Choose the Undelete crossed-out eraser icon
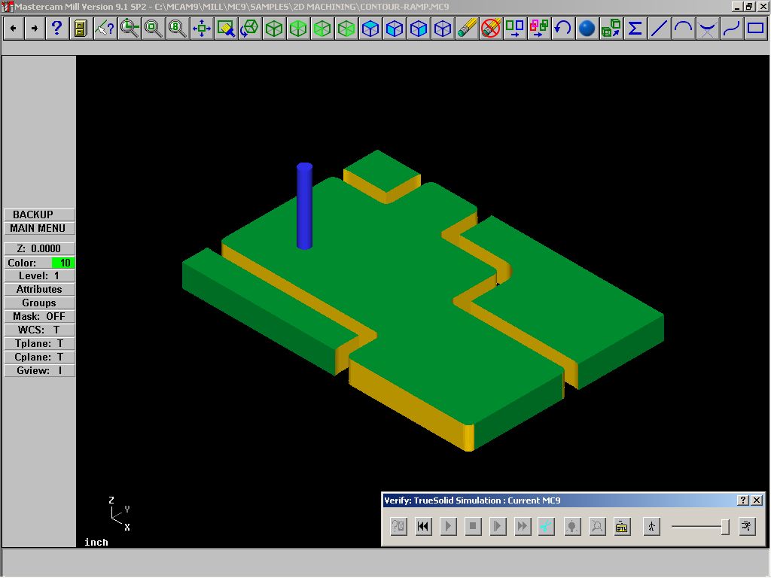The width and height of the screenshot is (771, 578). pos(490,29)
